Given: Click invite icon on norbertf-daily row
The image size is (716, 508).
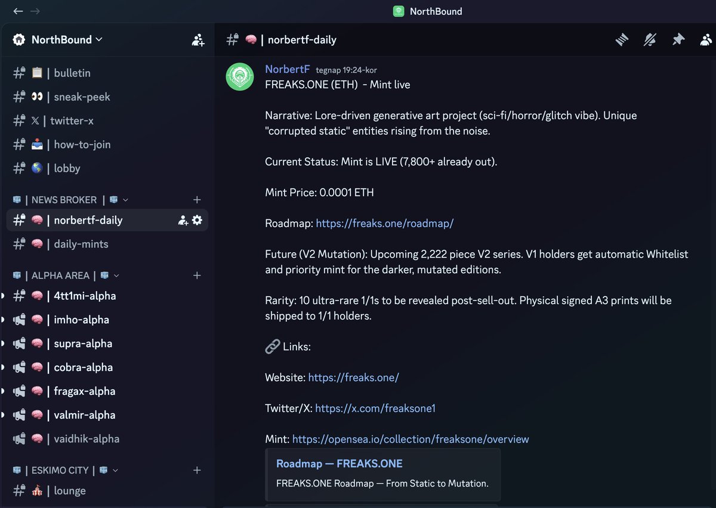Looking at the screenshot, I should 183,220.
